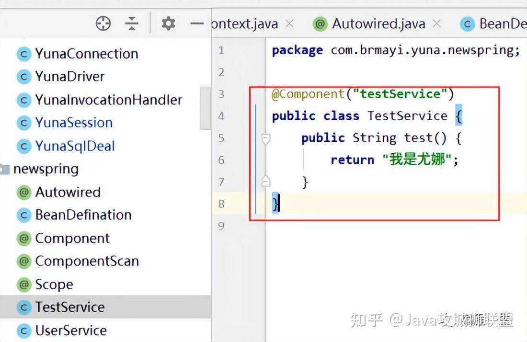Hide the project panel with minus icon
The height and width of the screenshot is (342, 527).
tap(197, 23)
